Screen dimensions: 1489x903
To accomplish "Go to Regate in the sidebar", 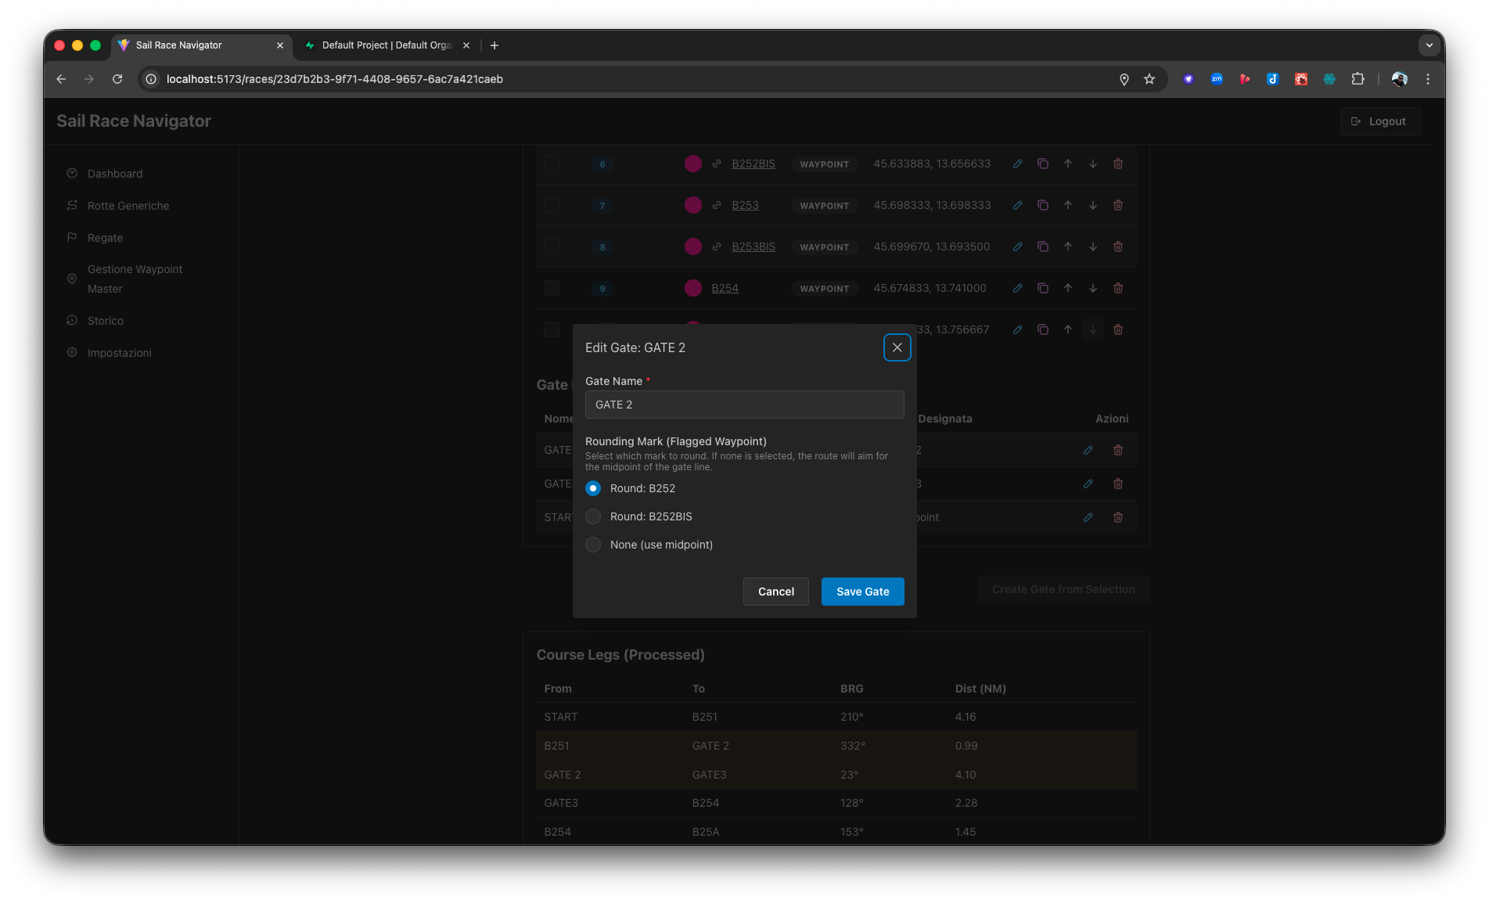I will pyautogui.click(x=105, y=238).
